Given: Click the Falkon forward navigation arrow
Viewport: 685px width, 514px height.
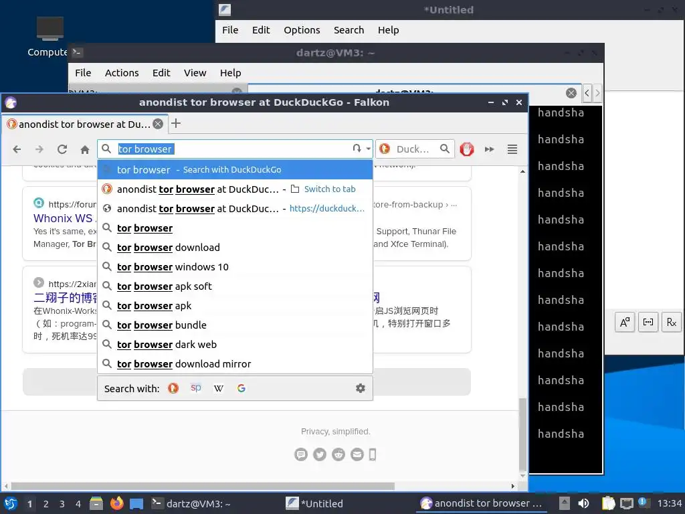Looking at the screenshot, I should click(39, 149).
